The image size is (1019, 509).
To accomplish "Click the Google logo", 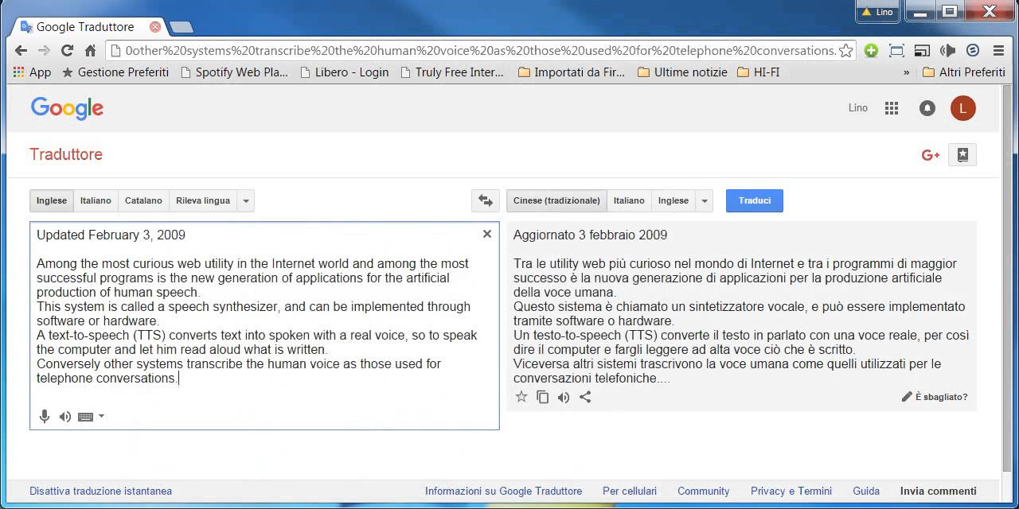I will (x=67, y=108).
